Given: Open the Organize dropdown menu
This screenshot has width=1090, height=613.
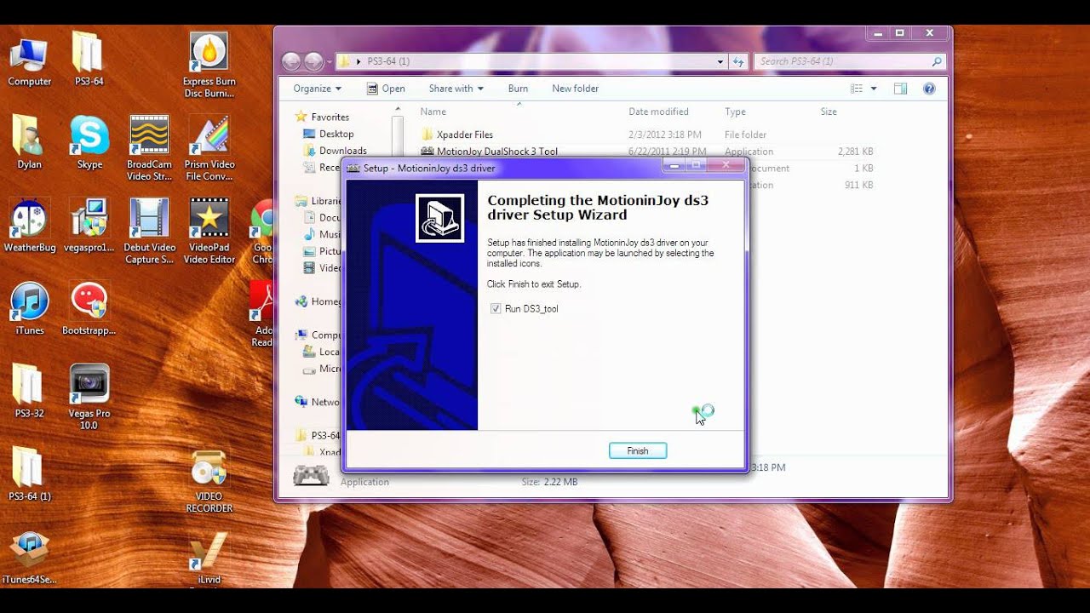Looking at the screenshot, I should pos(317,89).
